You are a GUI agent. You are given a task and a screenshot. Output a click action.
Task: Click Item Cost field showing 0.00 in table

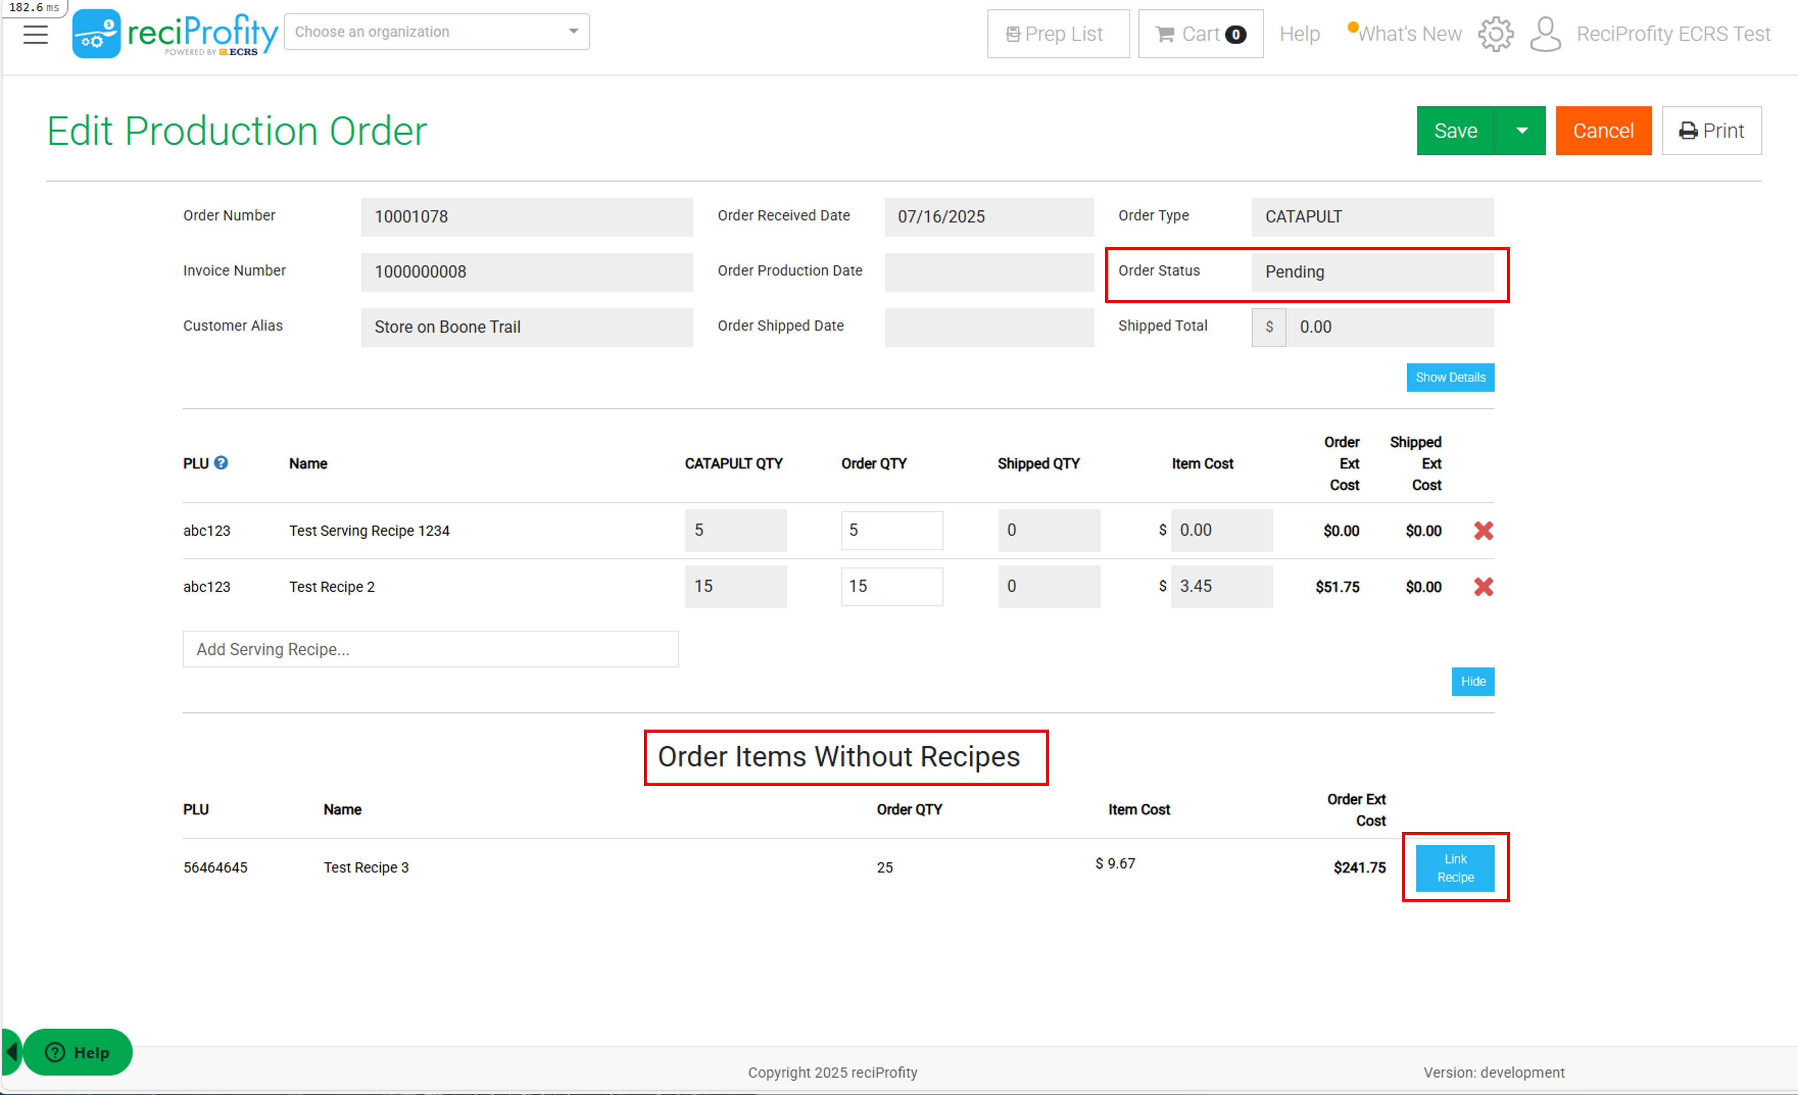pos(1222,530)
